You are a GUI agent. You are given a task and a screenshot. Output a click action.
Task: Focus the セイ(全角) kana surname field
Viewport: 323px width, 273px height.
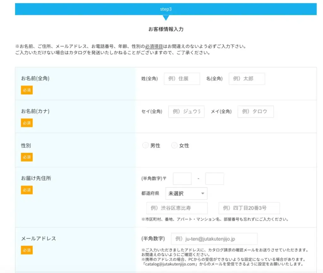pyautogui.click(x=186, y=112)
